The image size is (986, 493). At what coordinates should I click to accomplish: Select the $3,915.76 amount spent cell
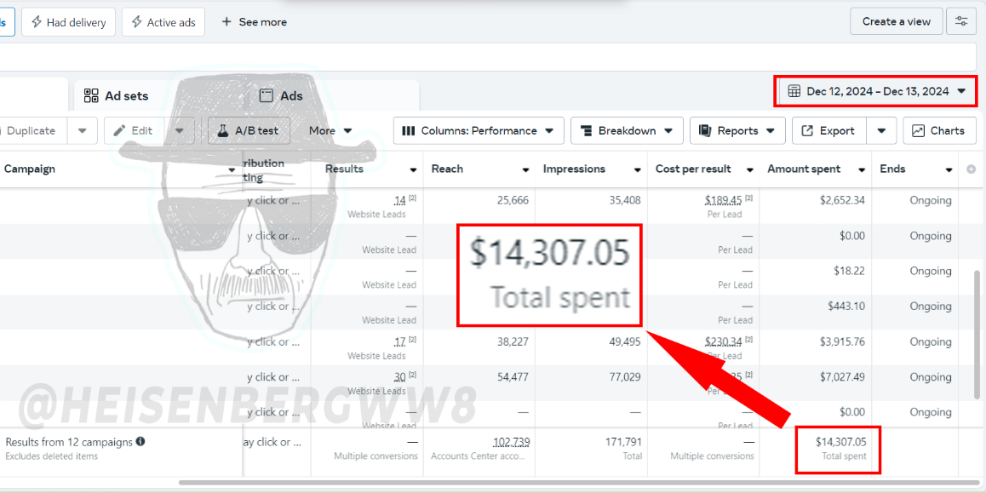click(x=842, y=342)
